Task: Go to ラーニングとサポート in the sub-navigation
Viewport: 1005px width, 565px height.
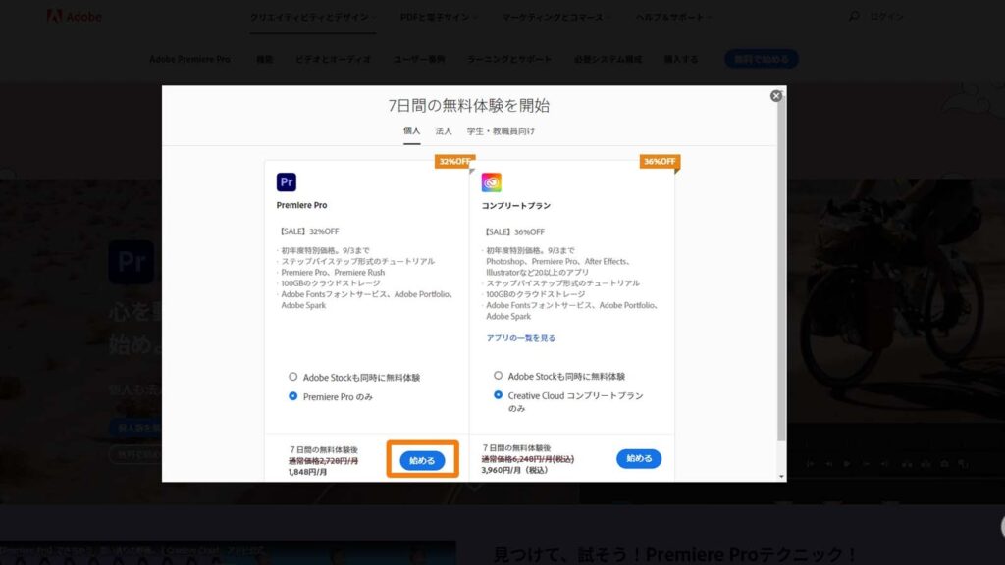Action: [509, 59]
